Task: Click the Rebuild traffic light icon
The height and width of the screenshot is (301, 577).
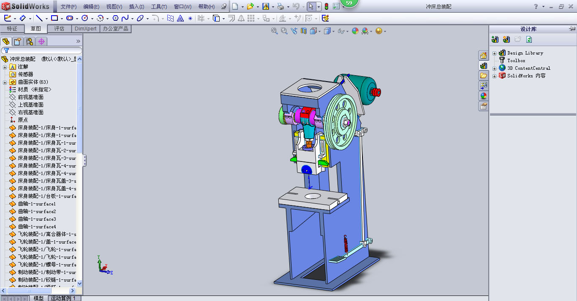Action: pyautogui.click(x=326, y=6)
